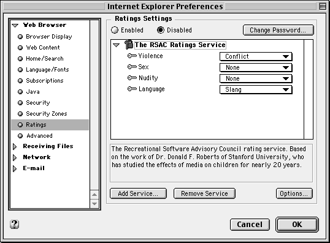330x243 pixels.
Task: Click the bullet icon next to Security
Action: tap(20, 103)
